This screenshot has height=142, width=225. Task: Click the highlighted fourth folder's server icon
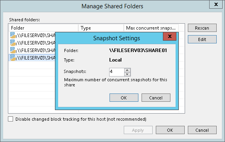[13, 58]
